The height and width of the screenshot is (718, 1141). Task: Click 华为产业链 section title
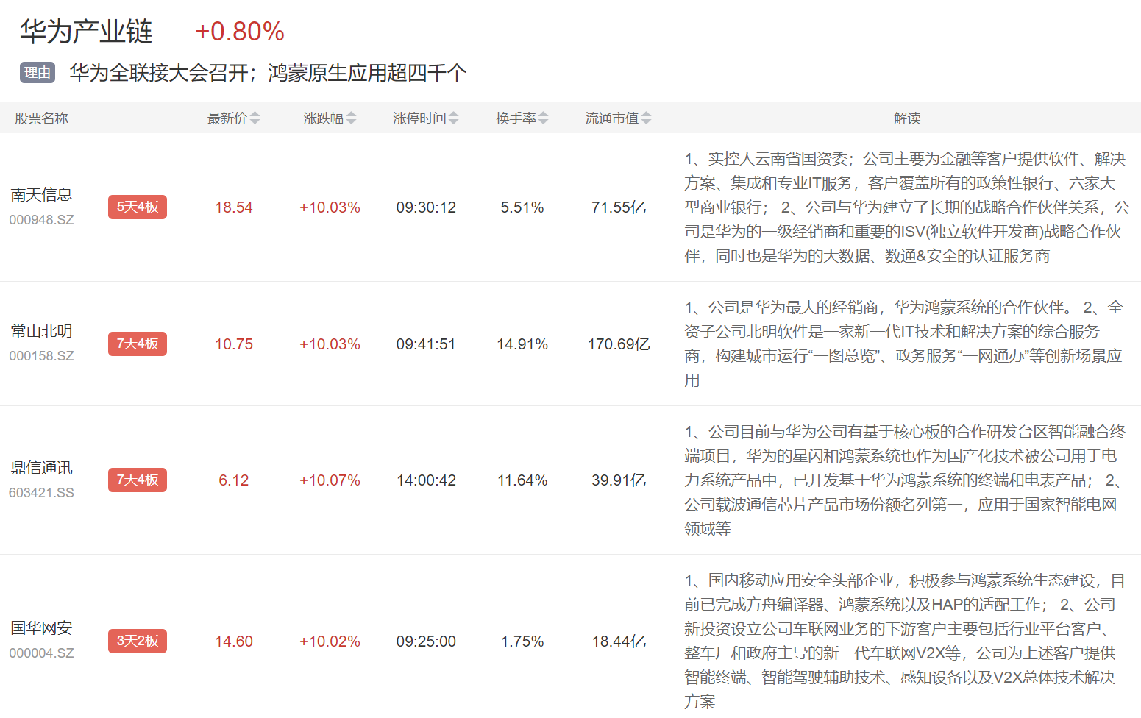pos(86,32)
